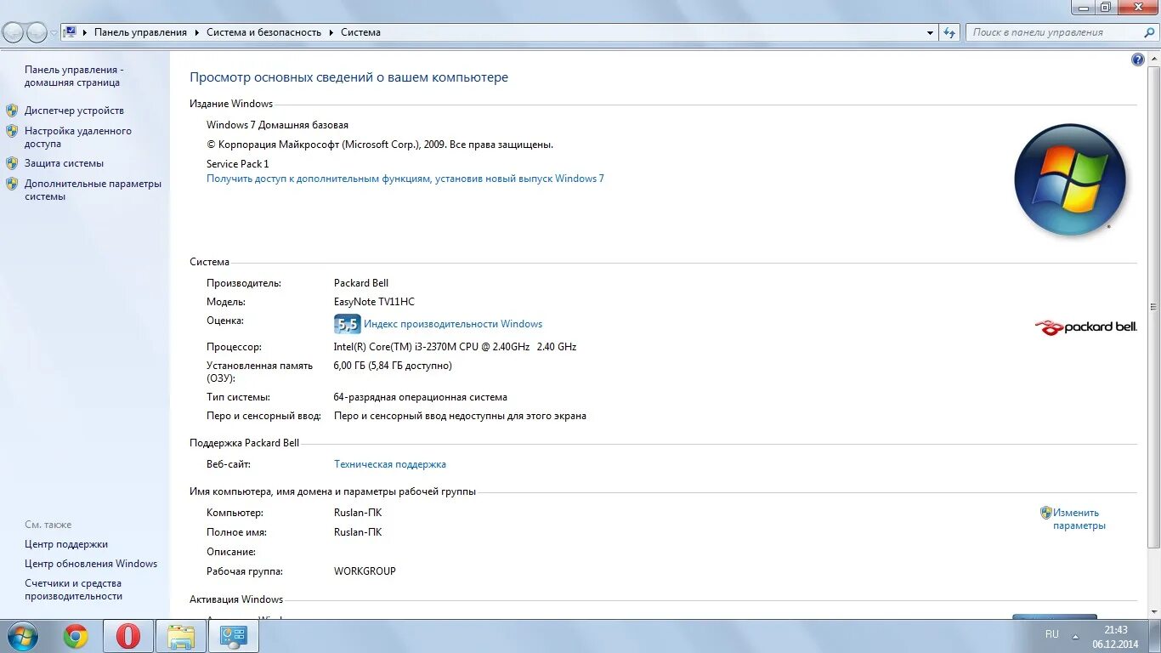This screenshot has width=1161, height=653.
Task: Click the address bar refresh button
Action: pos(949,32)
